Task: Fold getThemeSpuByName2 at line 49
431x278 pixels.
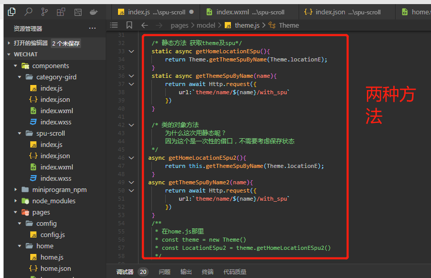Action: [132, 182]
